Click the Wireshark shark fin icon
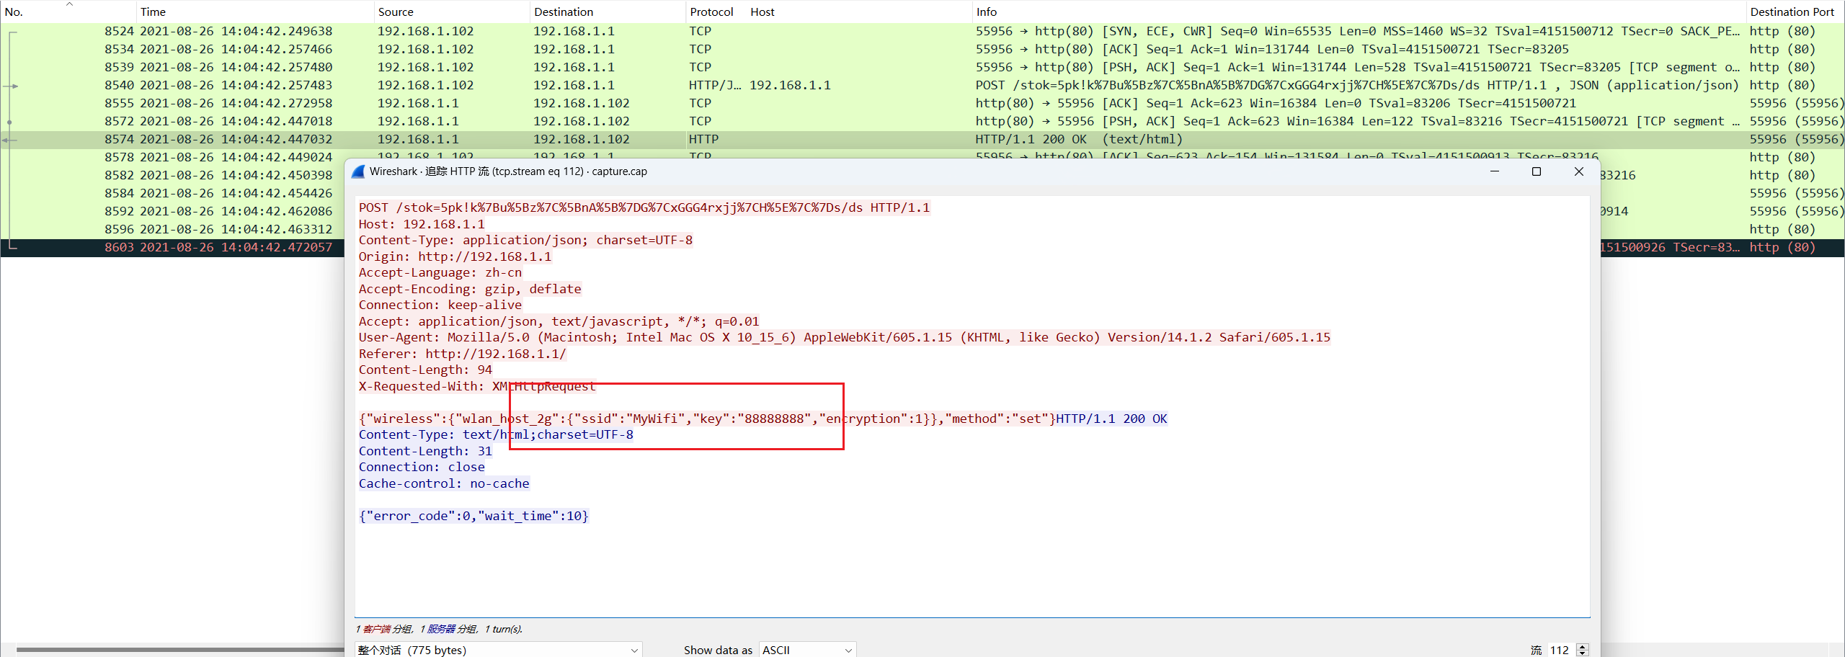 pos(358,171)
